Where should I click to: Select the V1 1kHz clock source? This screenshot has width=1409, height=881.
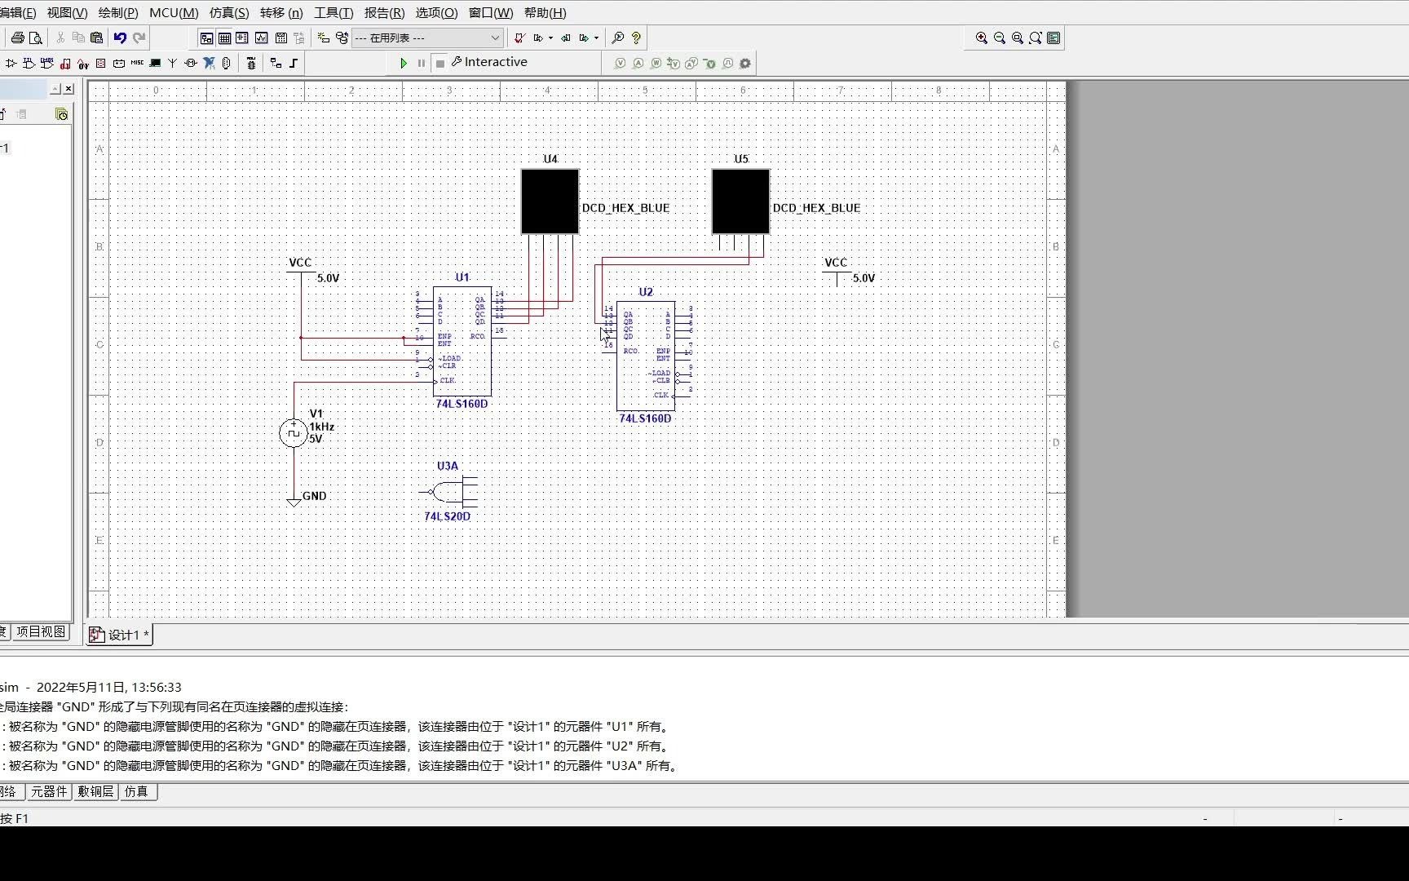coord(294,432)
